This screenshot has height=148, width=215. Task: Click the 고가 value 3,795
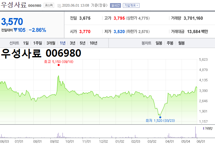tap(119, 18)
